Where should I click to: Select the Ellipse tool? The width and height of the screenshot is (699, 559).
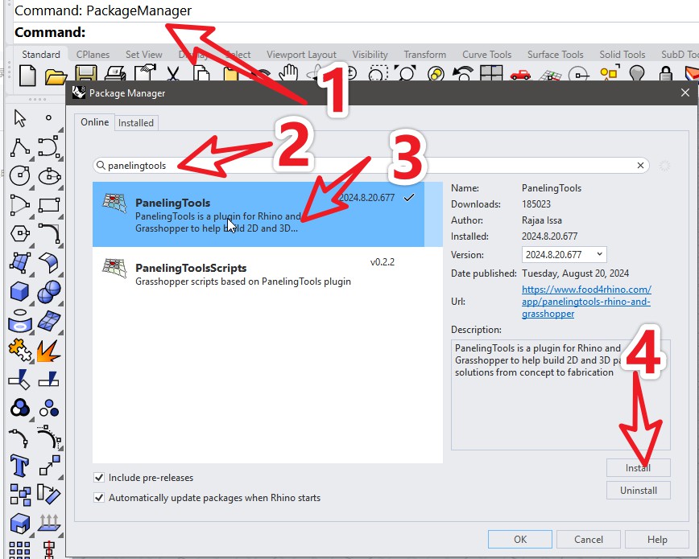point(49,176)
